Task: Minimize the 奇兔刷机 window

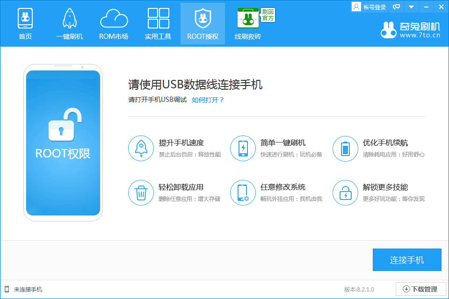Action: tap(426, 7)
